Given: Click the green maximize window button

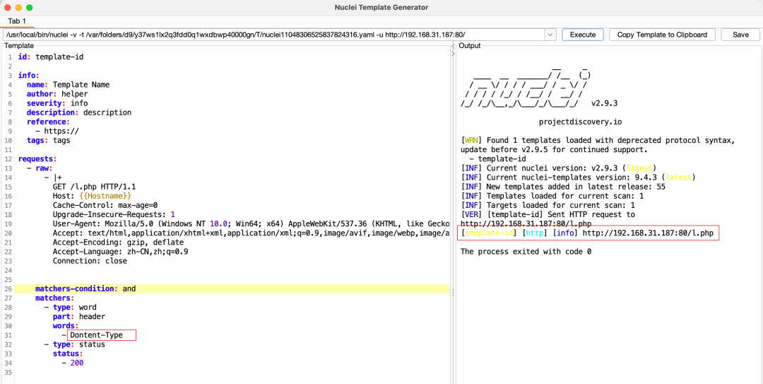Looking at the screenshot, I should (29, 8).
